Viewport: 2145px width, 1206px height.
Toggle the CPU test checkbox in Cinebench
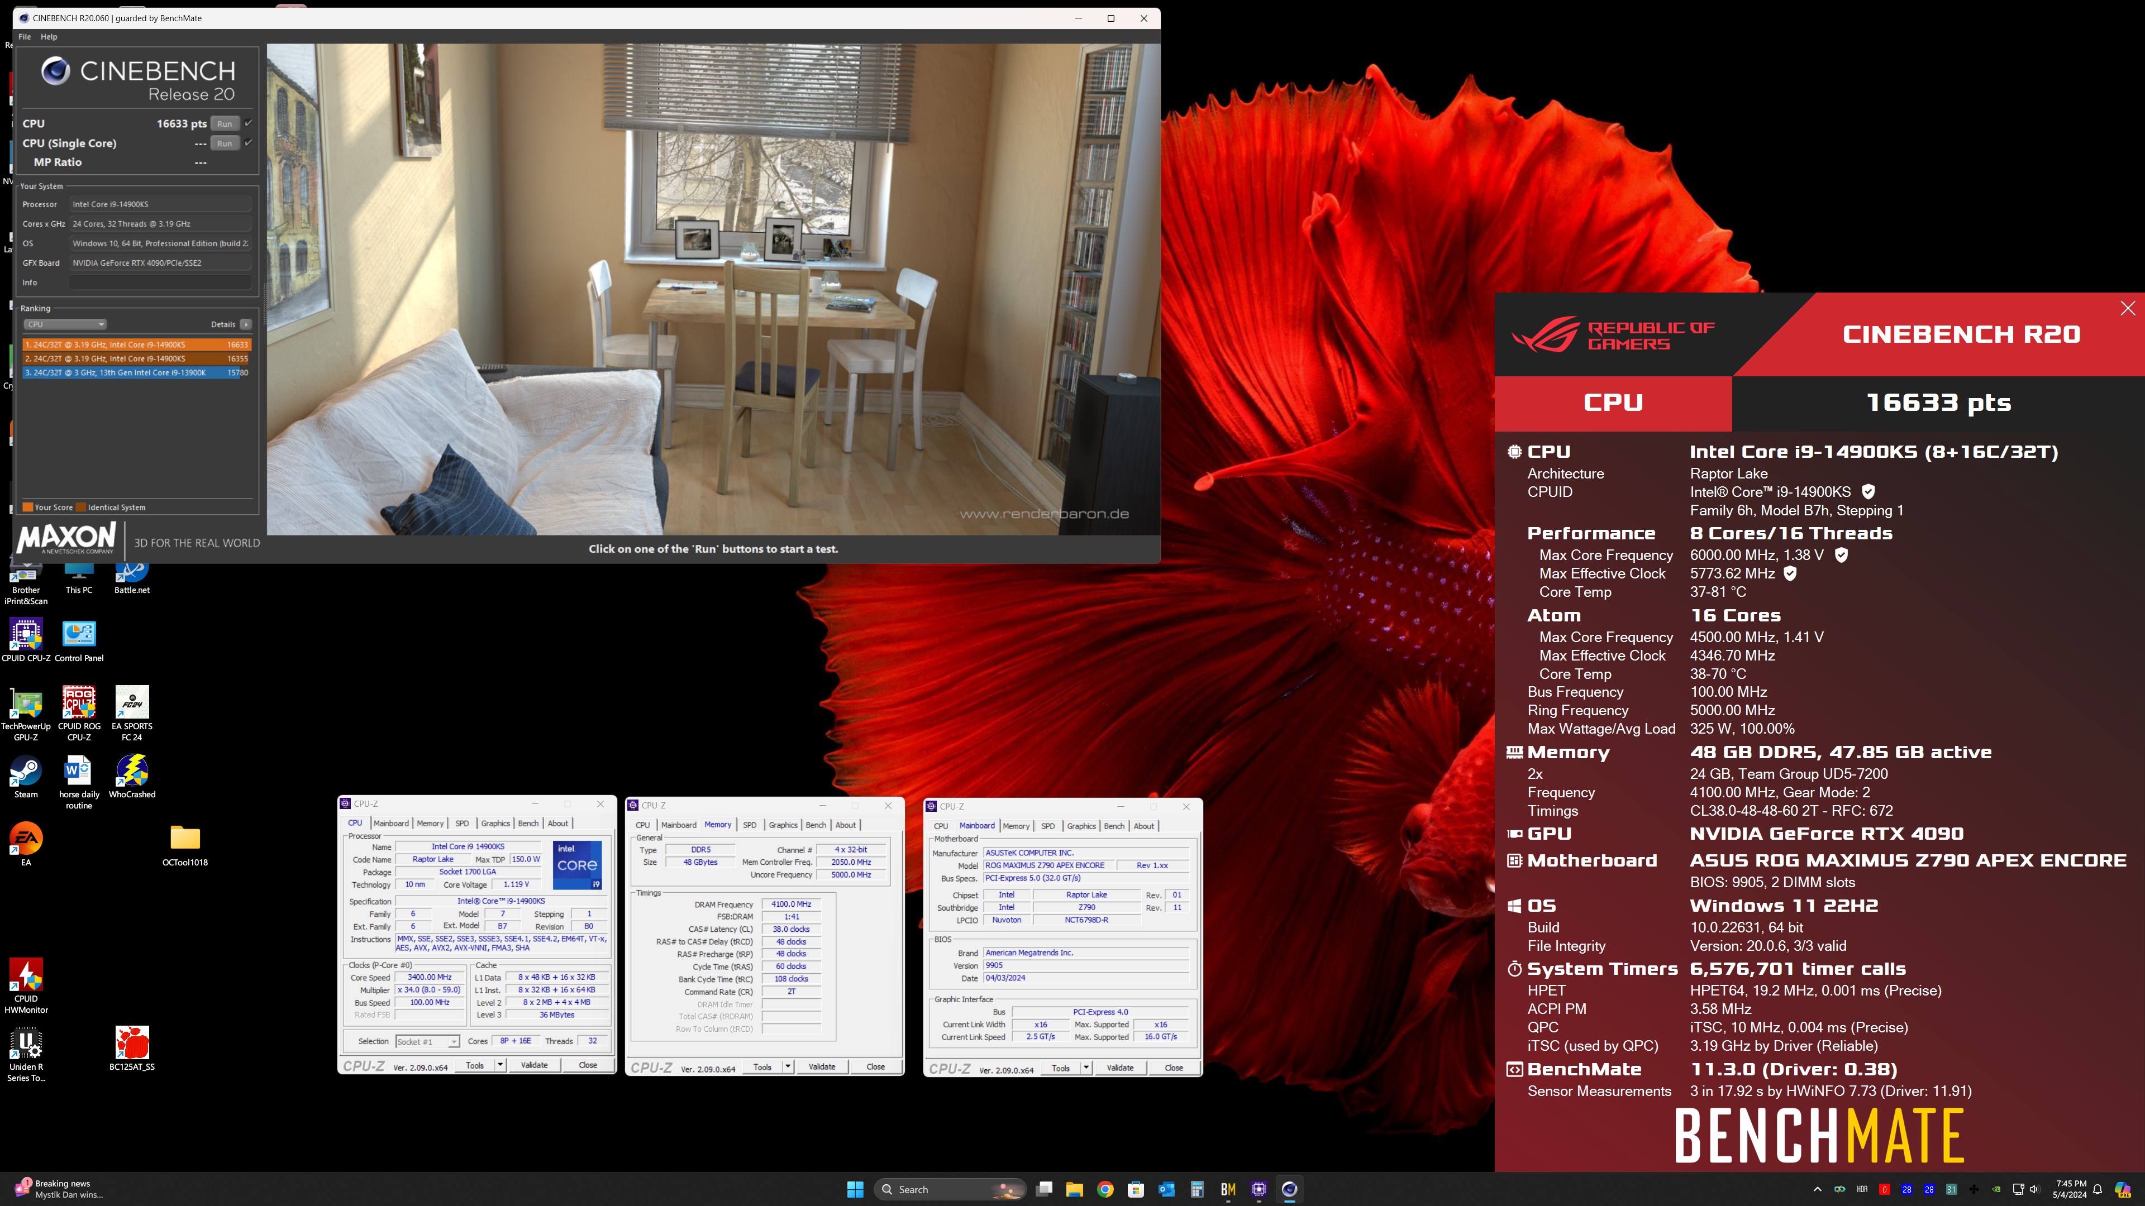(248, 123)
